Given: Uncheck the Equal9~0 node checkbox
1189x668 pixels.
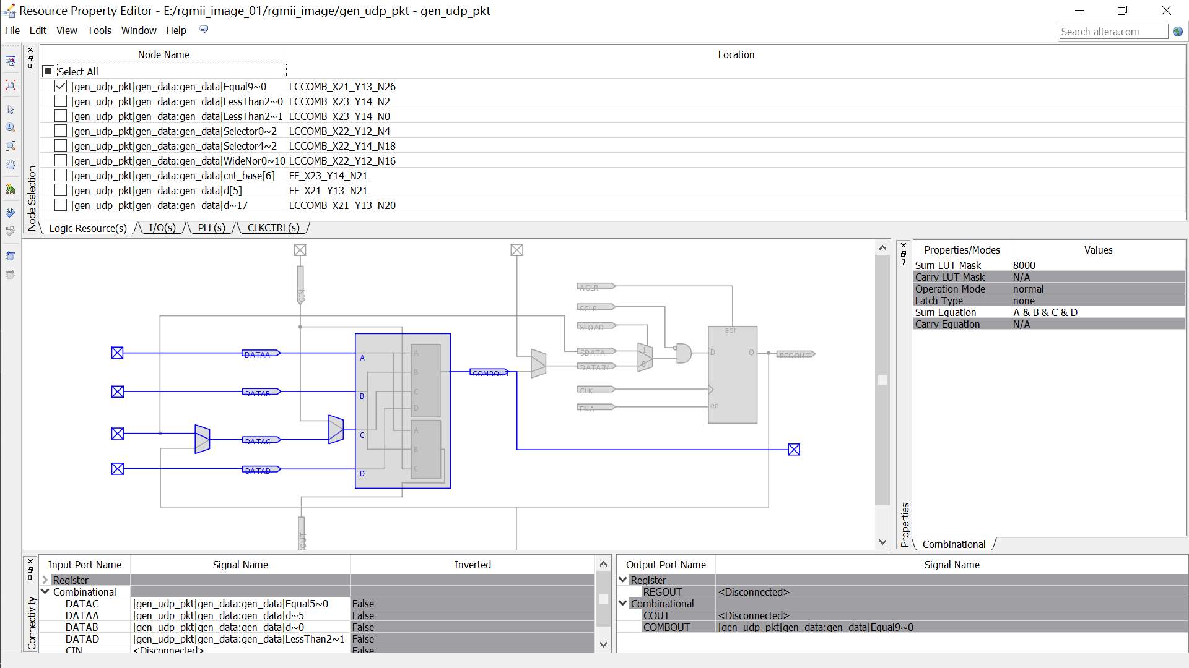Looking at the screenshot, I should (61, 87).
